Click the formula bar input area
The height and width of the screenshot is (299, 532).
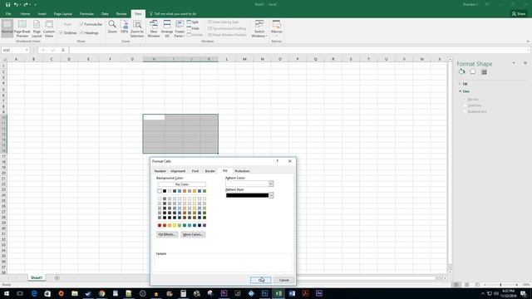click(x=298, y=50)
